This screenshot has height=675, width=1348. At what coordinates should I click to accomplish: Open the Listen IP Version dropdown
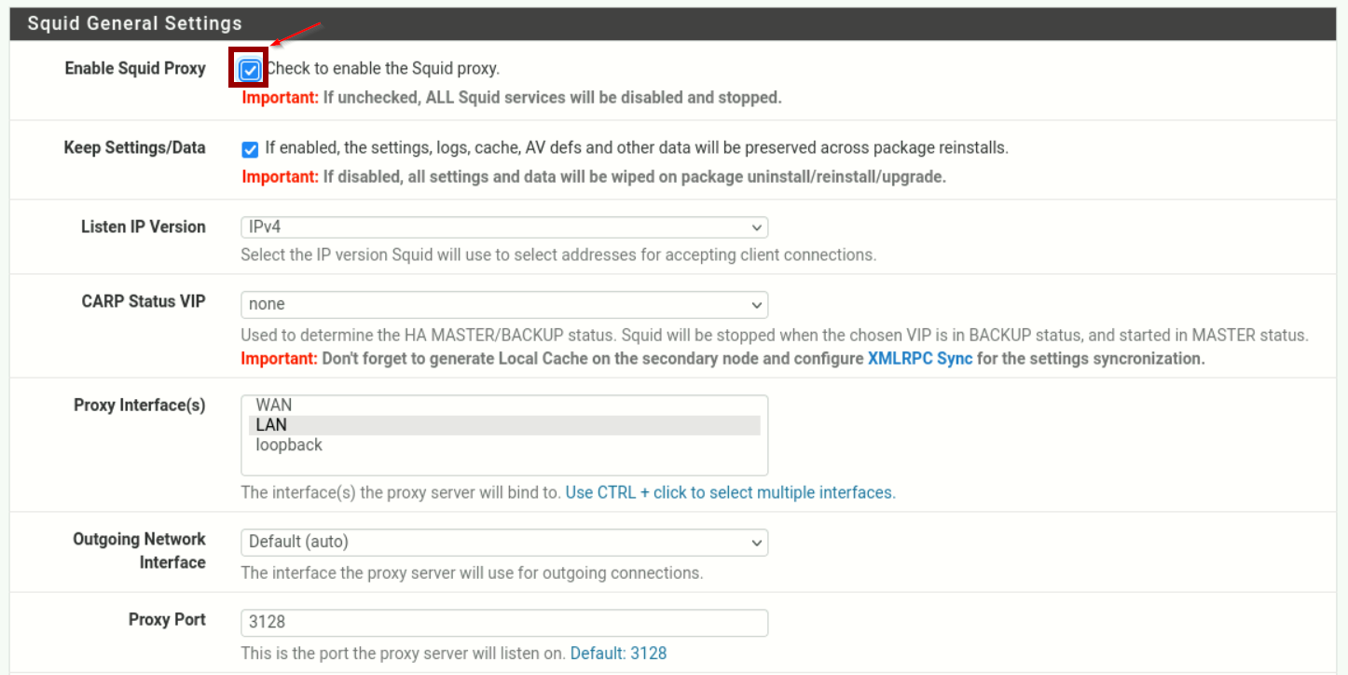pos(503,227)
